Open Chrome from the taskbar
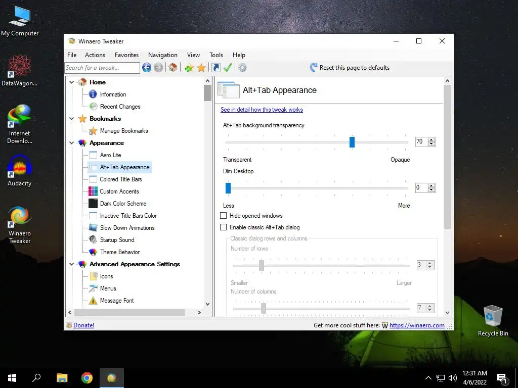 (x=87, y=378)
